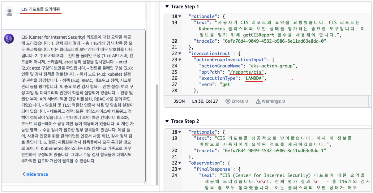Click line number 28 in Trace Step 1
The height and width of the screenshot is (193, 373).
click(174, 91)
